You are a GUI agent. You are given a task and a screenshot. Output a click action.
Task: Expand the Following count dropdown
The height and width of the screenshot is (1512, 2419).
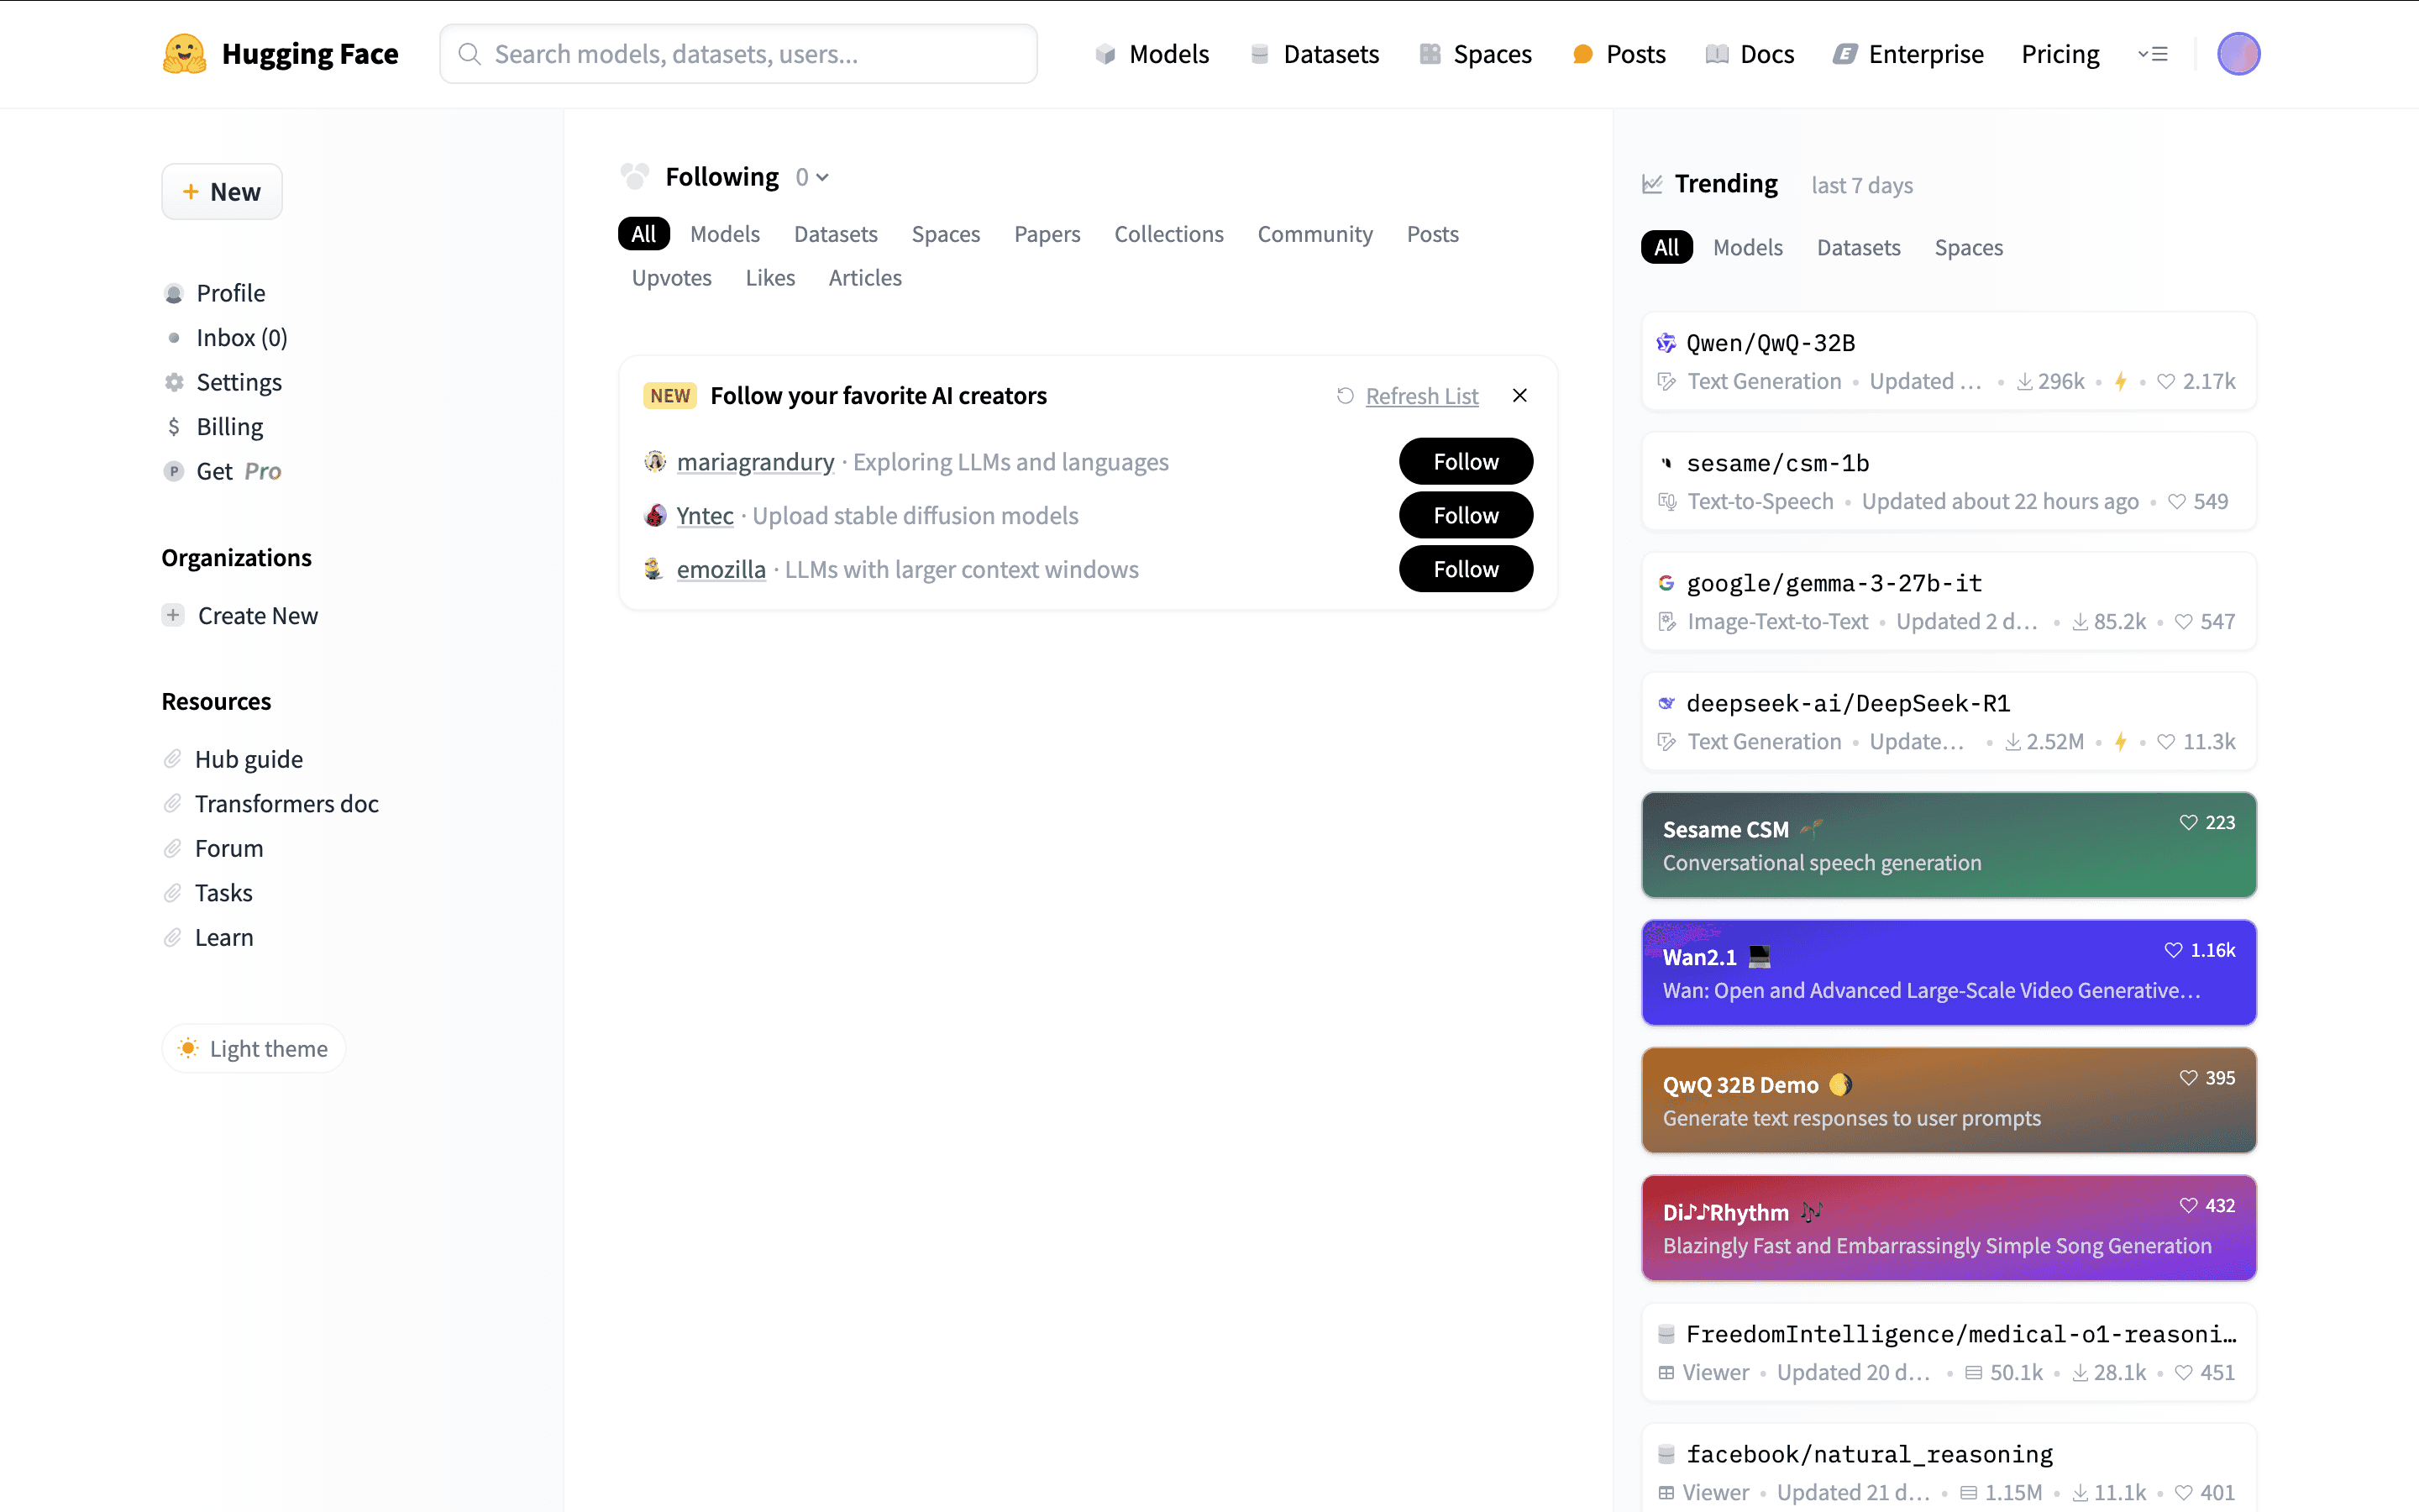(813, 177)
